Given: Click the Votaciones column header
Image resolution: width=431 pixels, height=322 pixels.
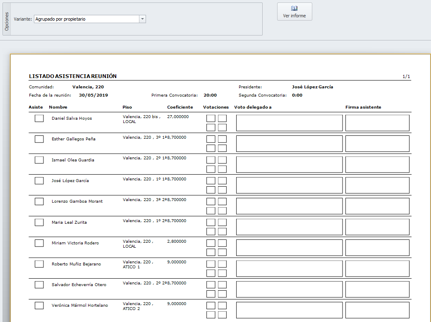Looking at the screenshot, I should coord(215,107).
